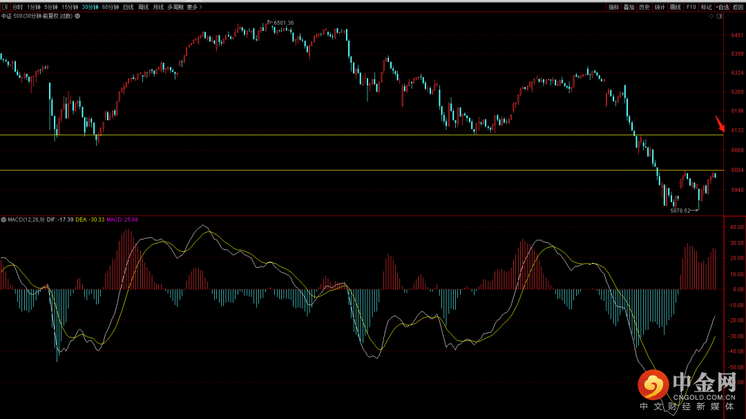Toggle the left sidebar panel icon
The width and height of the screenshot is (746, 419).
pyautogui.click(x=5, y=7)
